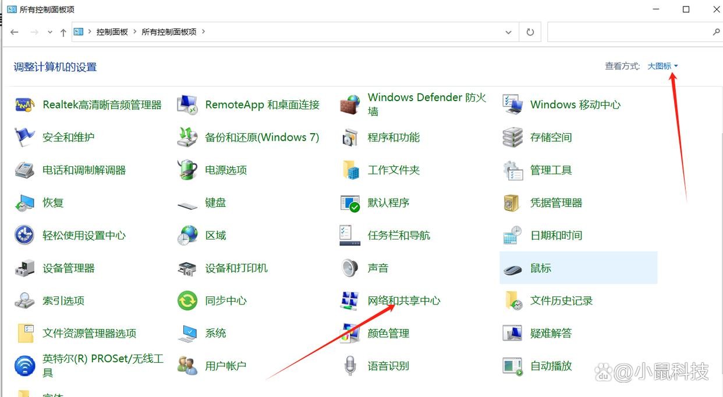
Task: Open the 程序和功能 link
Action: coord(394,138)
